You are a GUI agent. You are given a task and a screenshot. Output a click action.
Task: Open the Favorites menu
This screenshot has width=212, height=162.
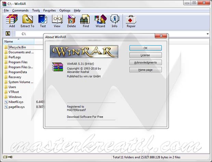pyautogui.click(x=50, y=10)
